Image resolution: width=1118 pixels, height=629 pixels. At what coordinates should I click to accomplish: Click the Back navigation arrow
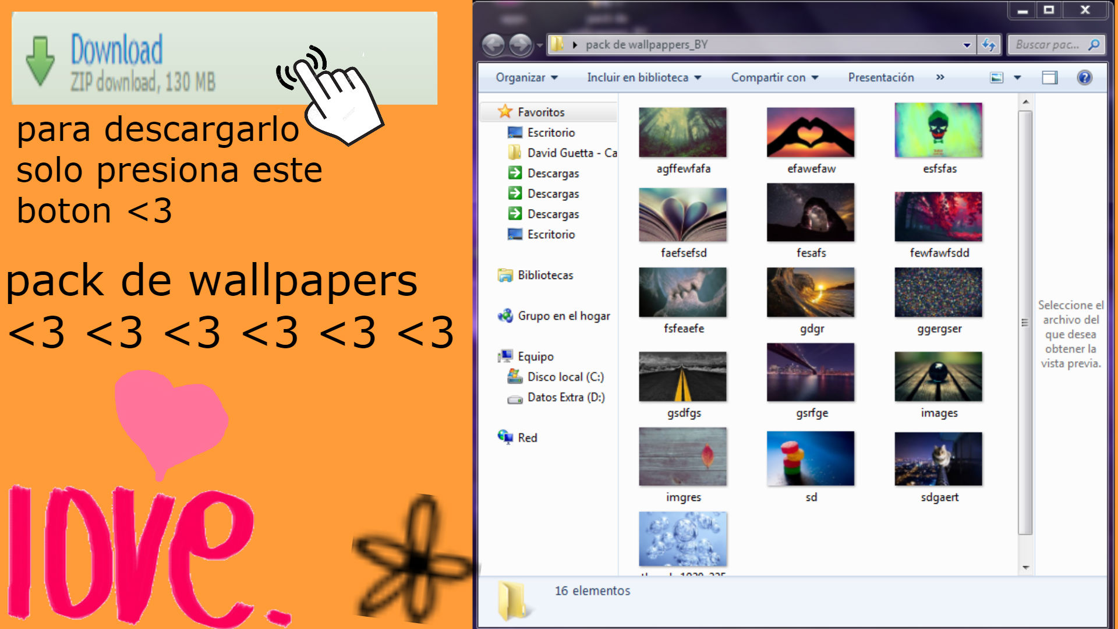494,44
